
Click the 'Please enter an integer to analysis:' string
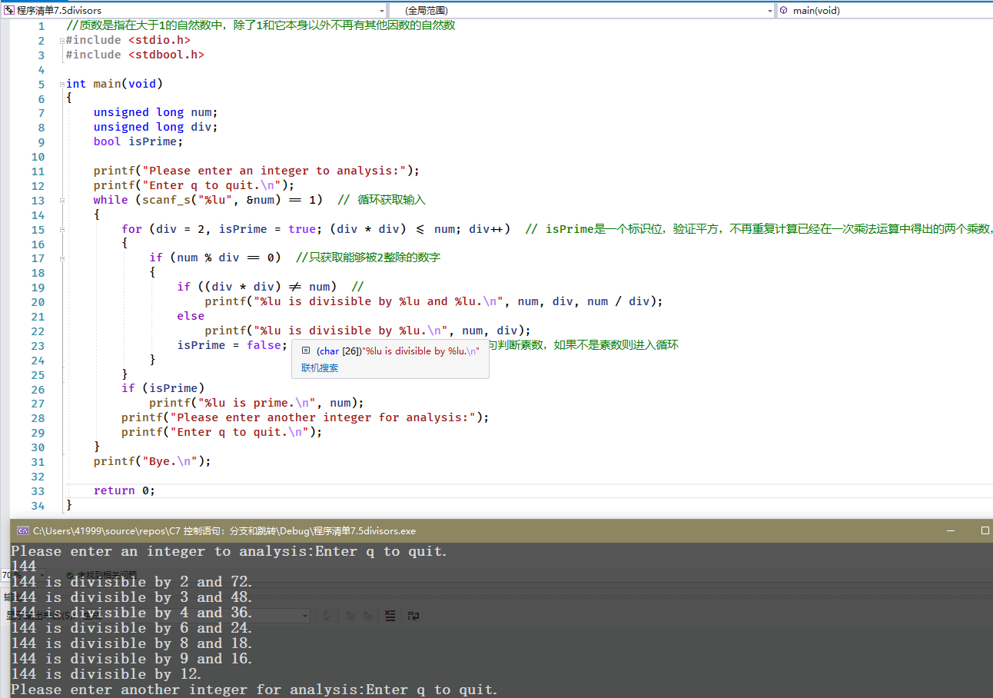[274, 171]
